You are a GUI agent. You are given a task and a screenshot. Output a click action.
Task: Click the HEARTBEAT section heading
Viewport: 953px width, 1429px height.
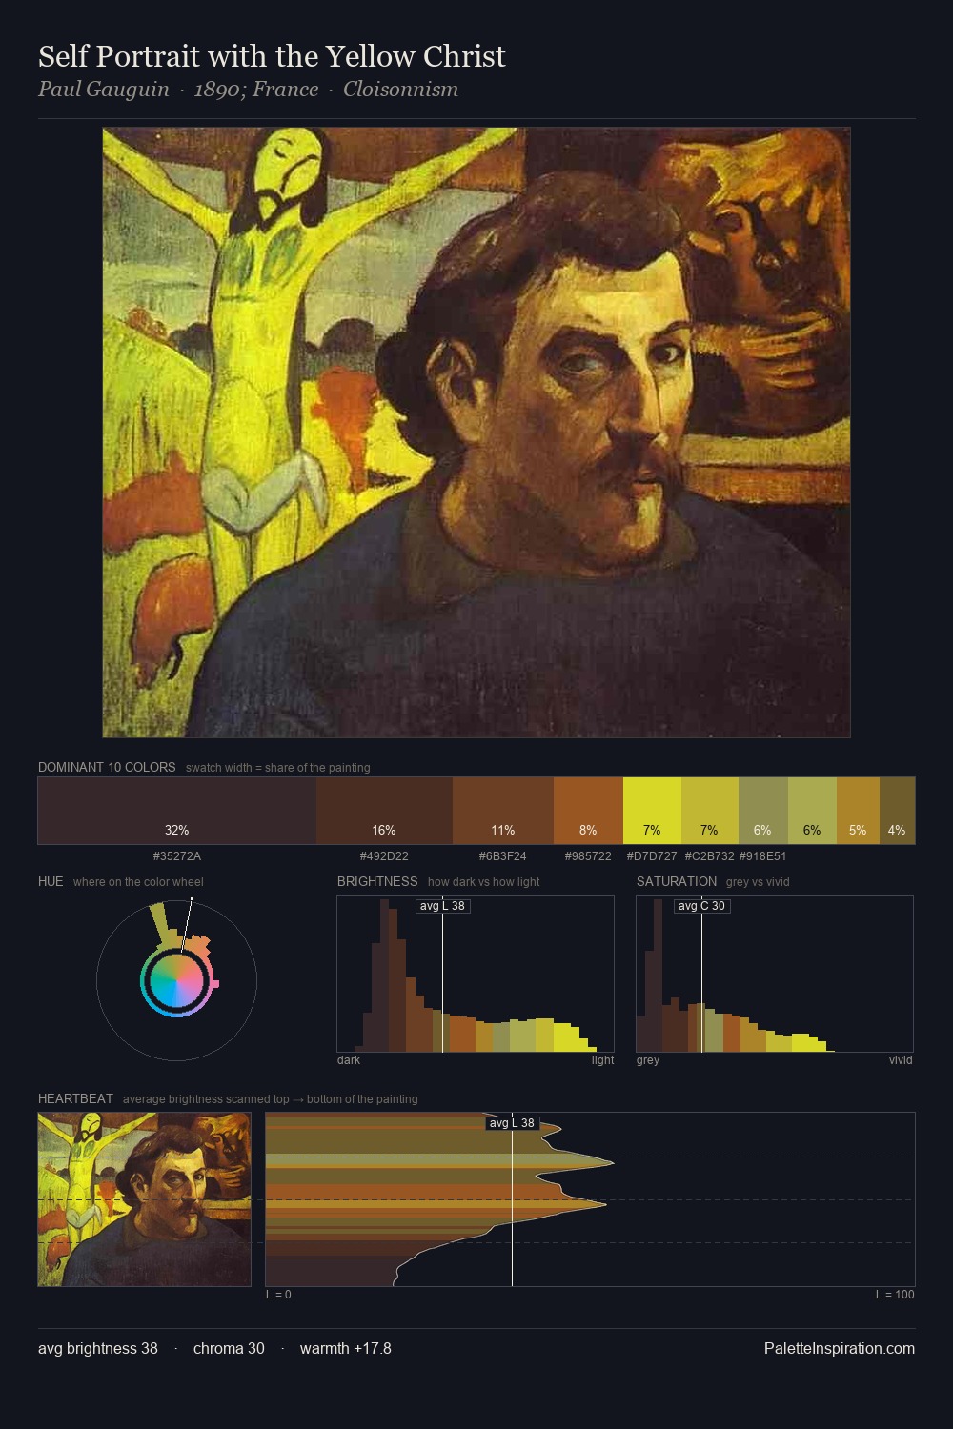[75, 1098]
